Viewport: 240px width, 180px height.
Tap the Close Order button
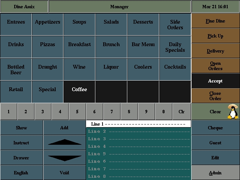215,96
